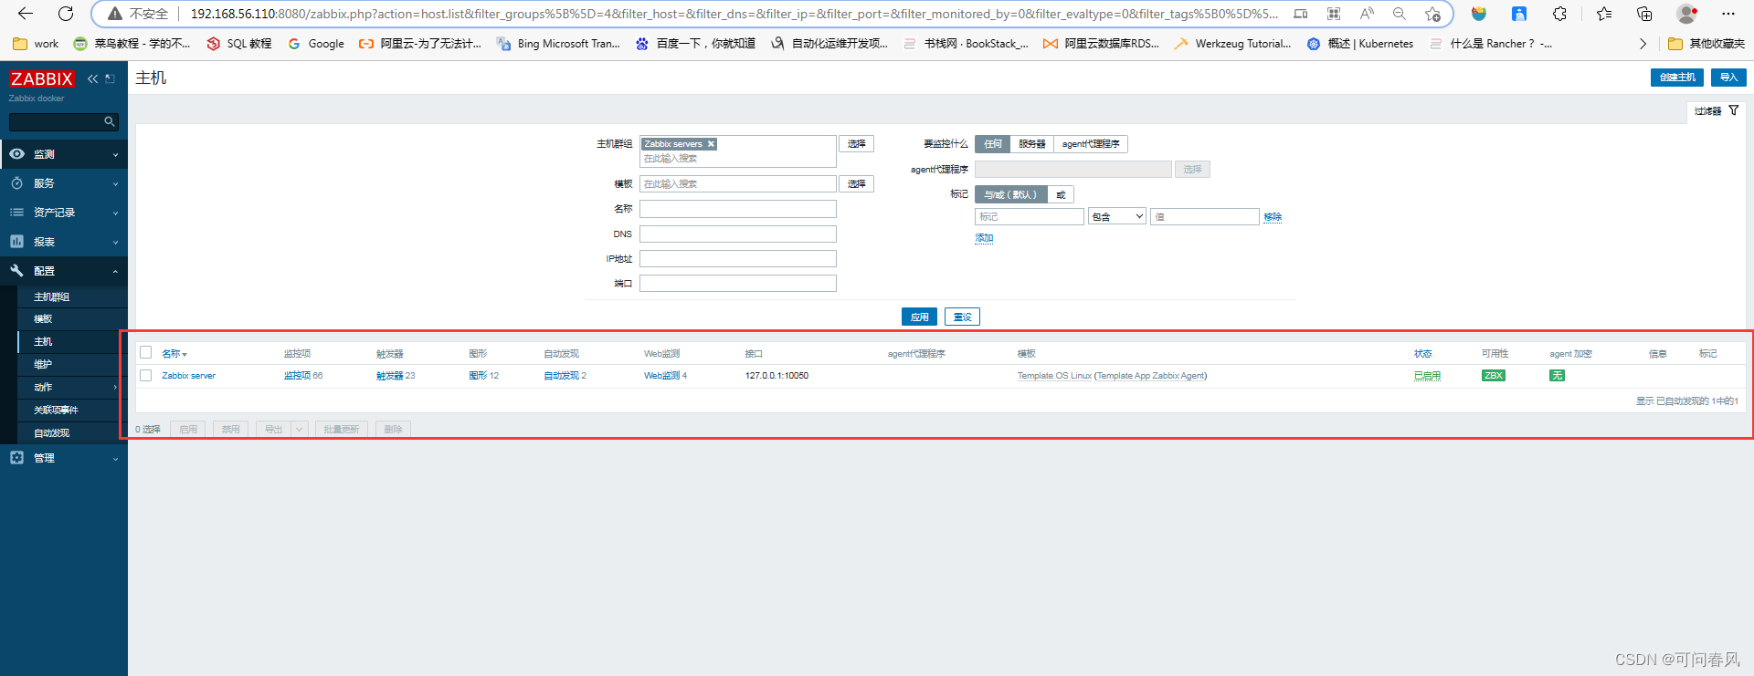This screenshot has height=676, width=1754.
Task: Open 自动发现 in the configuration submenu
Action: (x=51, y=432)
